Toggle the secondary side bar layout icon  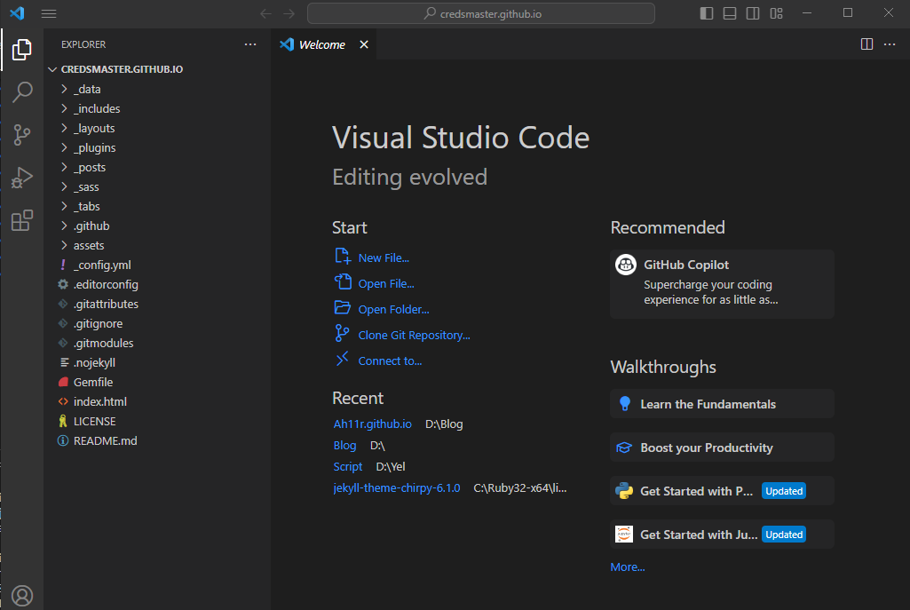753,12
